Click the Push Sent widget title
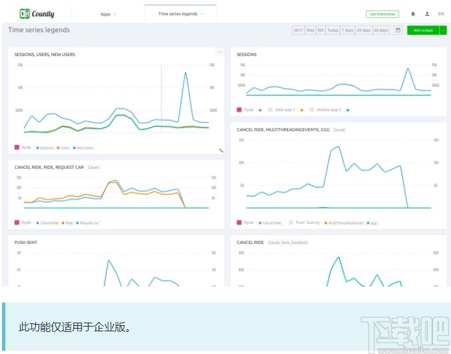Screen dimensions: 451x354 pyautogui.click(x=25, y=242)
